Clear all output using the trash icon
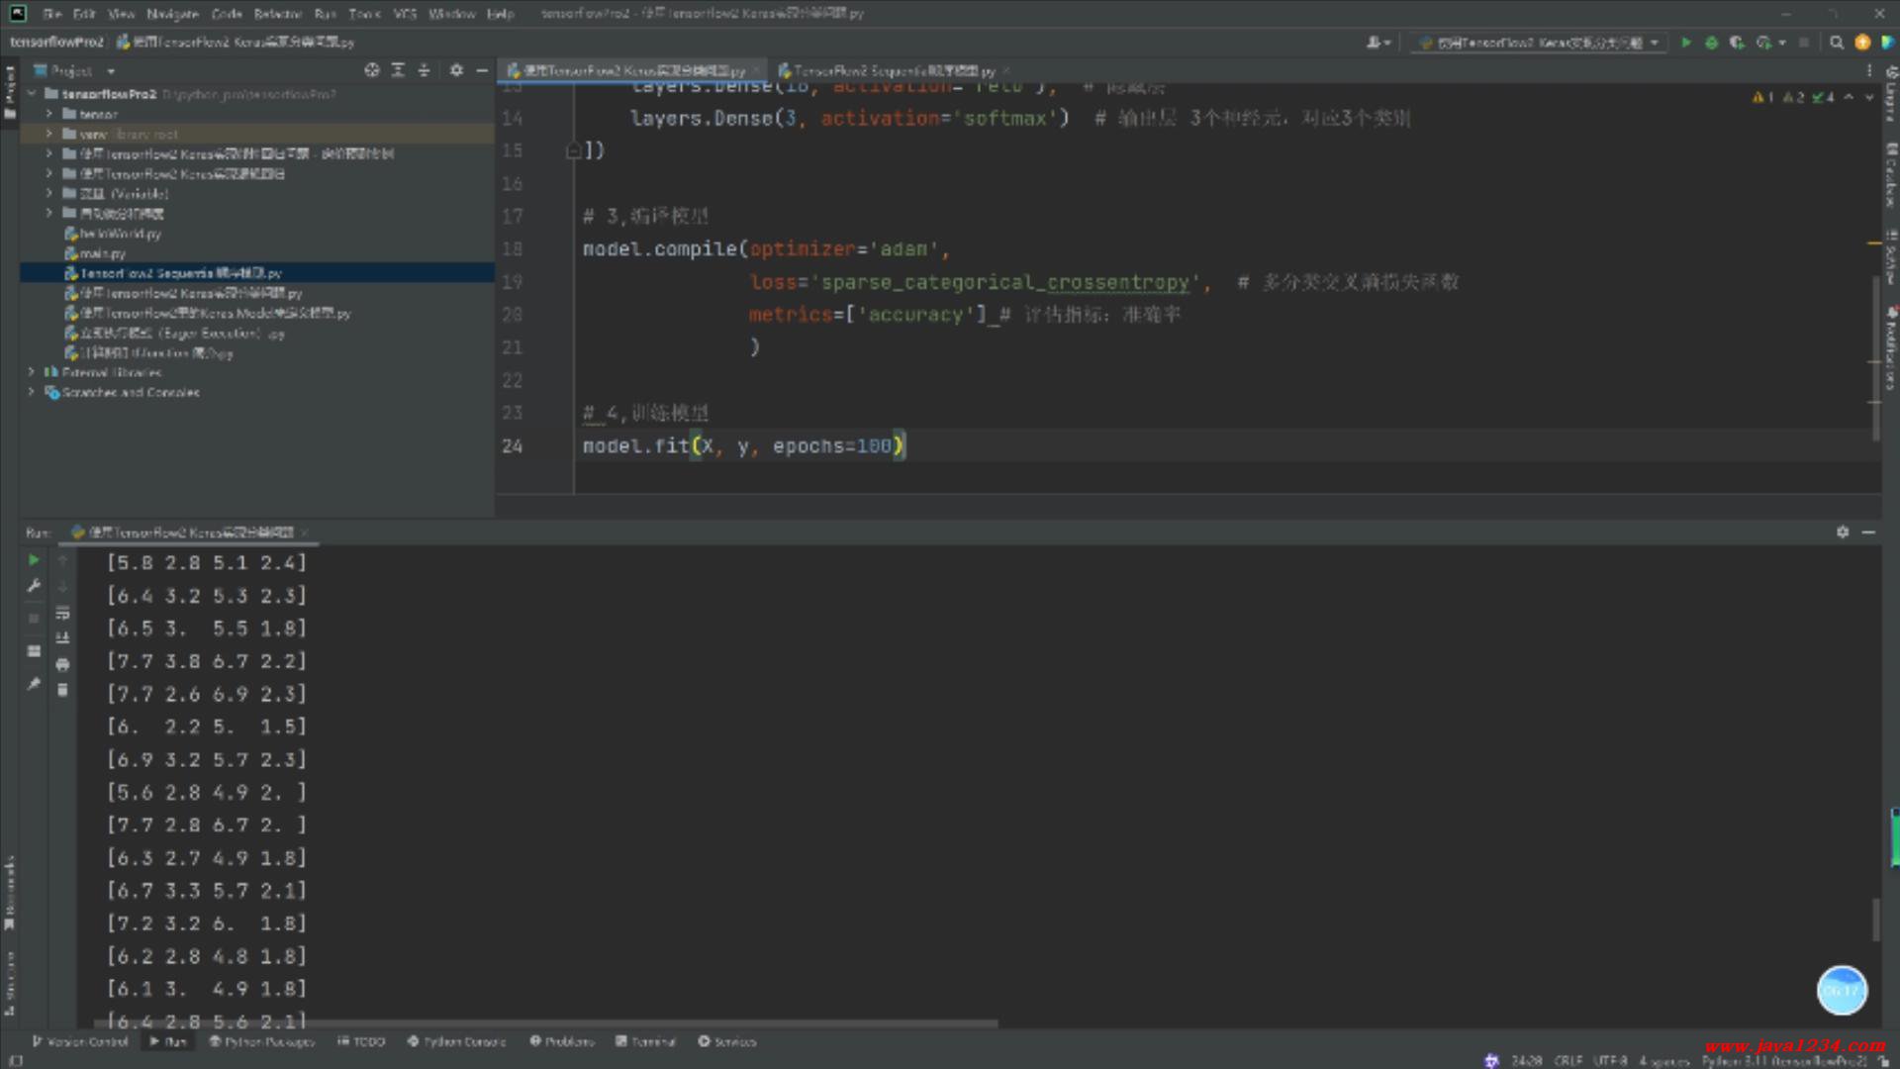1900x1069 pixels. coord(62,690)
